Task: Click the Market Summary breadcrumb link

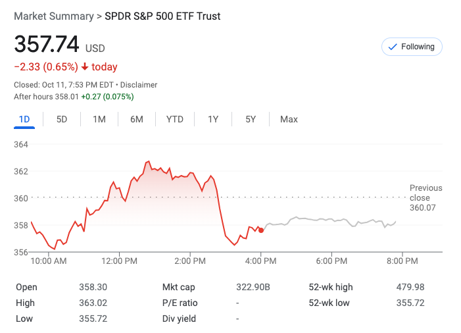Action: pos(53,16)
